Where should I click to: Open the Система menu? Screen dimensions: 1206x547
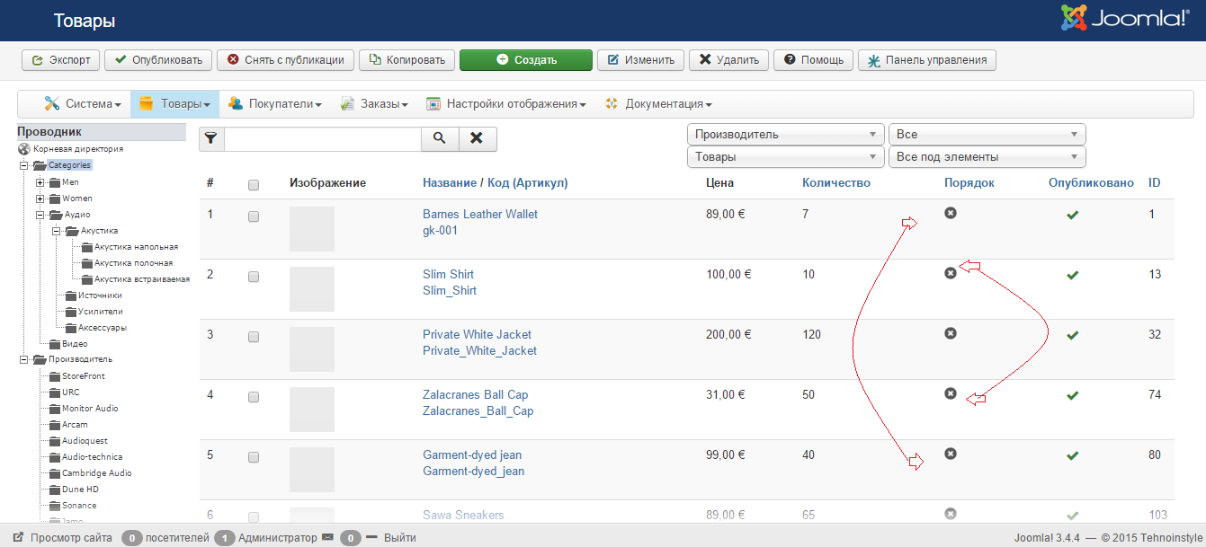83,104
